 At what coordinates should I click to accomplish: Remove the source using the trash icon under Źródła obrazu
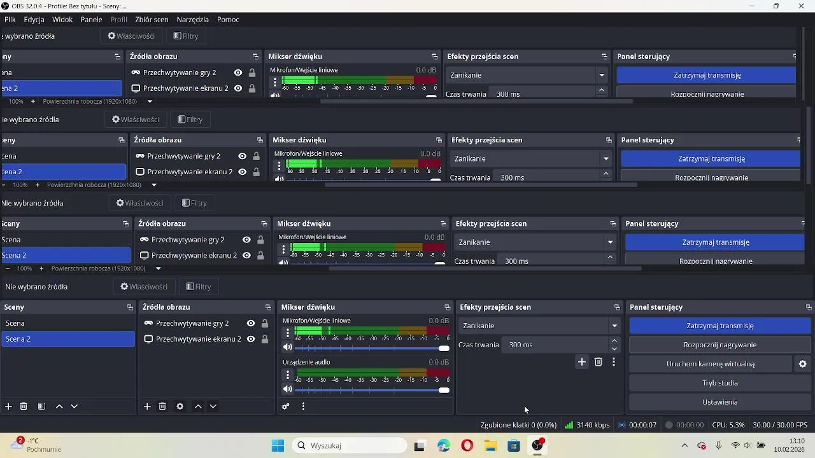(162, 406)
